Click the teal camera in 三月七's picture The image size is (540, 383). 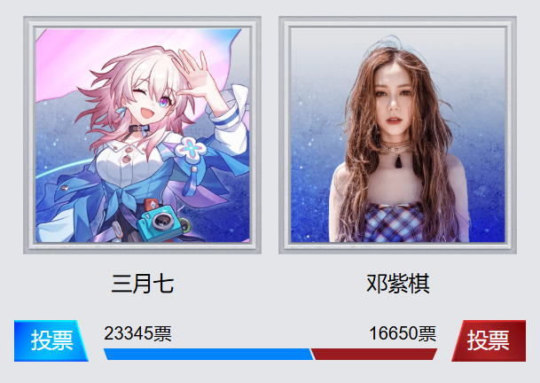[160, 223]
